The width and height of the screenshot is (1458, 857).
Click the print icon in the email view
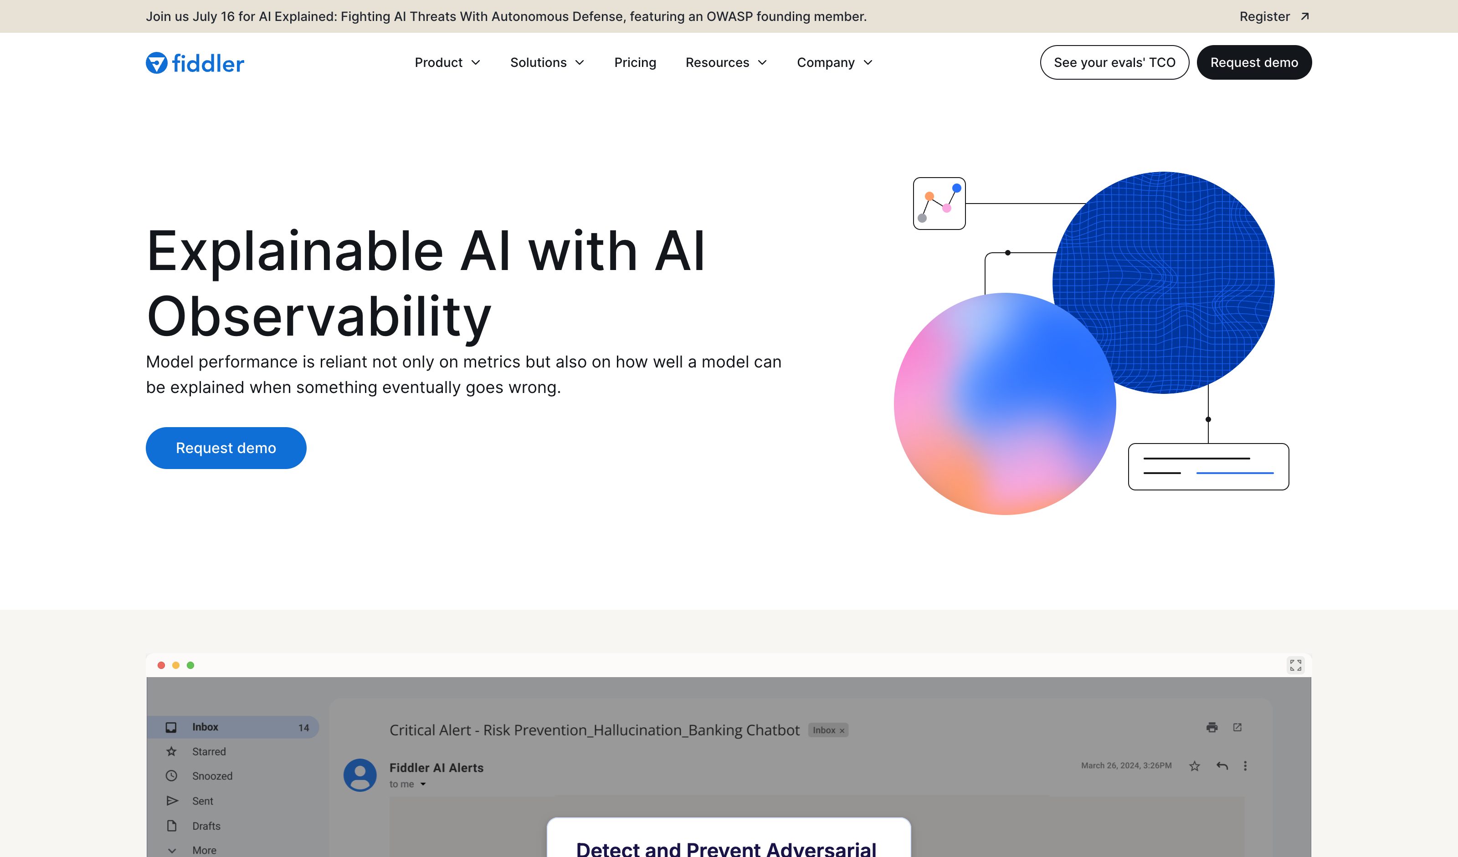coord(1212,727)
